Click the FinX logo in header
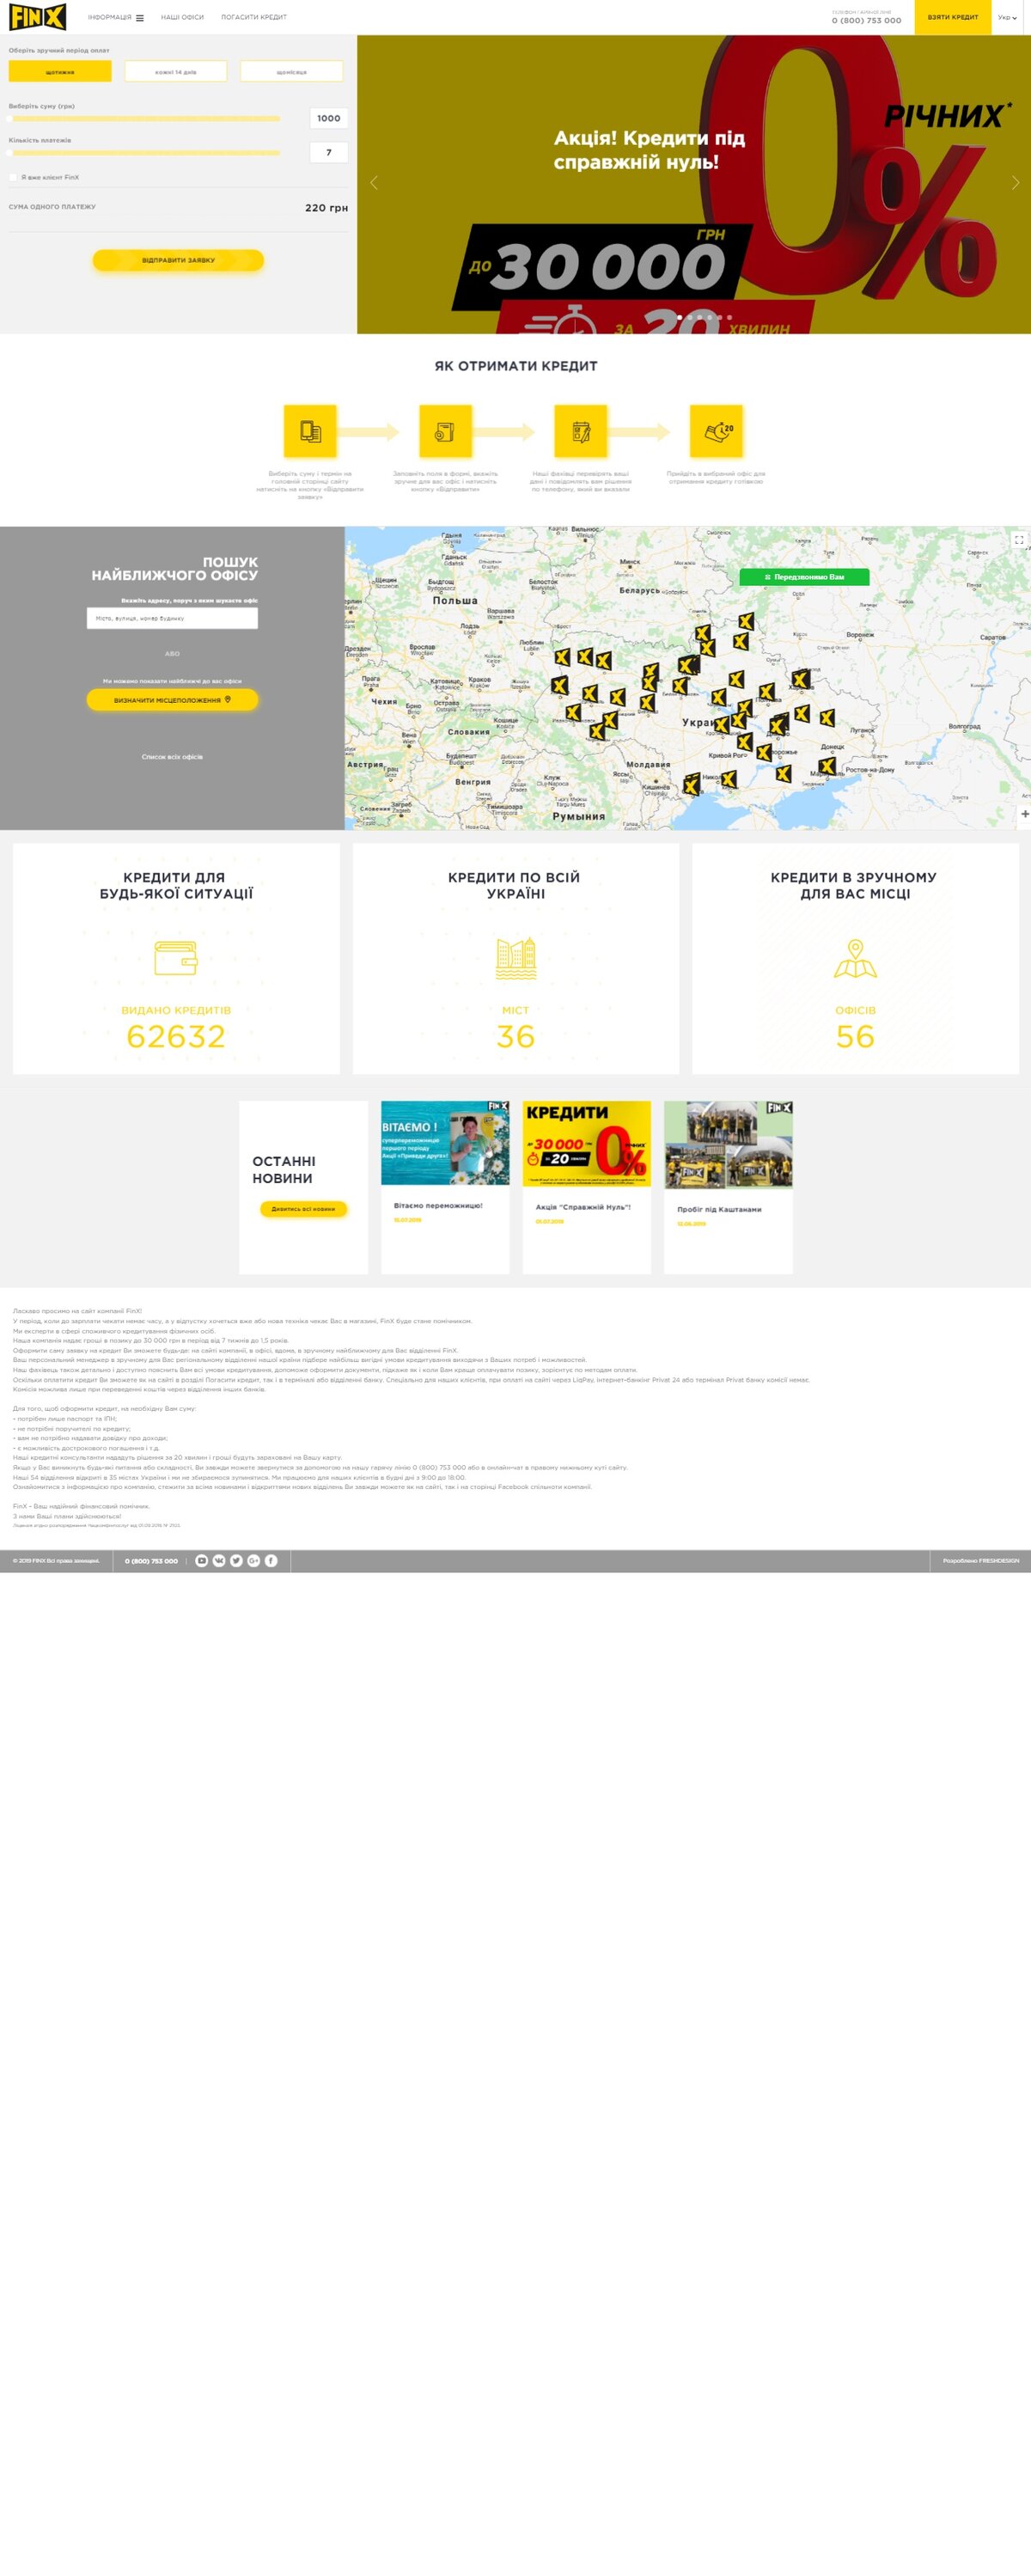1031x2576 pixels. (38, 17)
